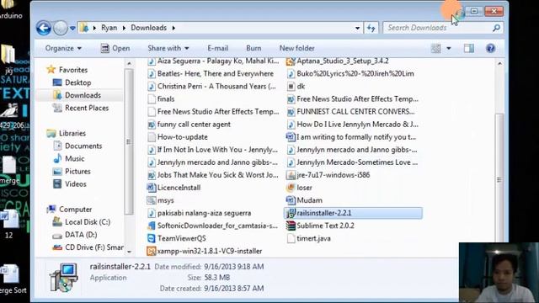Viewport: 539px width, 303px height.
Task: Select the dk file icon
Action: coord(291,87)
